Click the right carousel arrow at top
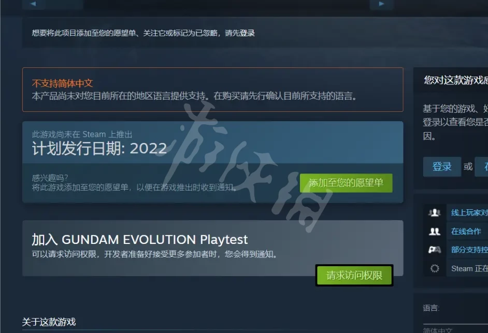Viewport: 488px width, 333px height. [382, 4]
